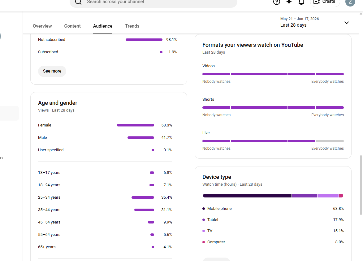Click the Live format watch bar
Image resolution: width=363 pixels, height=261 pixels.
pos(273,141)
